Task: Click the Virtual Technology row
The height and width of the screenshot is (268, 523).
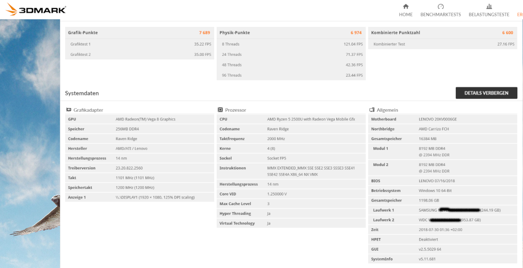Action: (291, 223)
